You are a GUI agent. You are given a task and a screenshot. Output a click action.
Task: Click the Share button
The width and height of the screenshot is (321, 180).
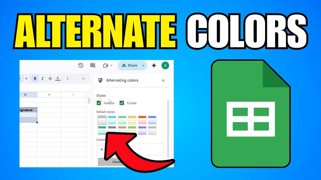click(x=129, y=65)
